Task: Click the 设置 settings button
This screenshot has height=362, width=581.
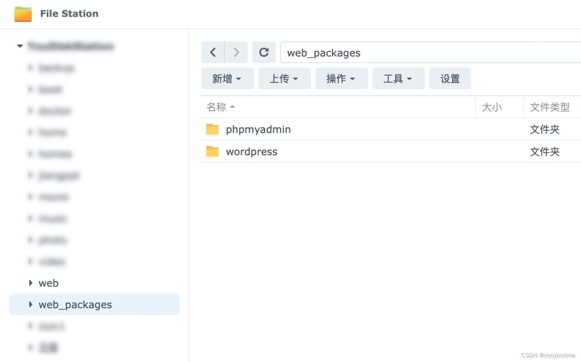Action: (x=450, y=78)
